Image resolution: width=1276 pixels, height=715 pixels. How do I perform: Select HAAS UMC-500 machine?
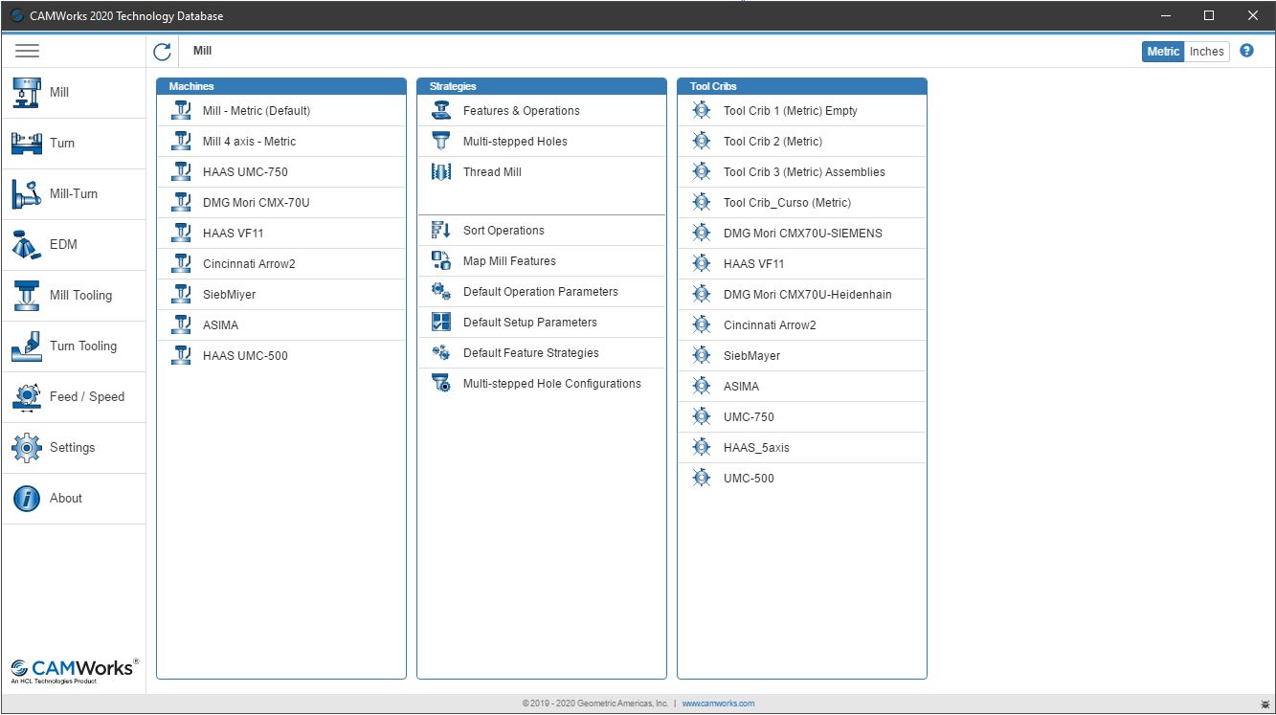pyautogui.click(x=281, y=356)
